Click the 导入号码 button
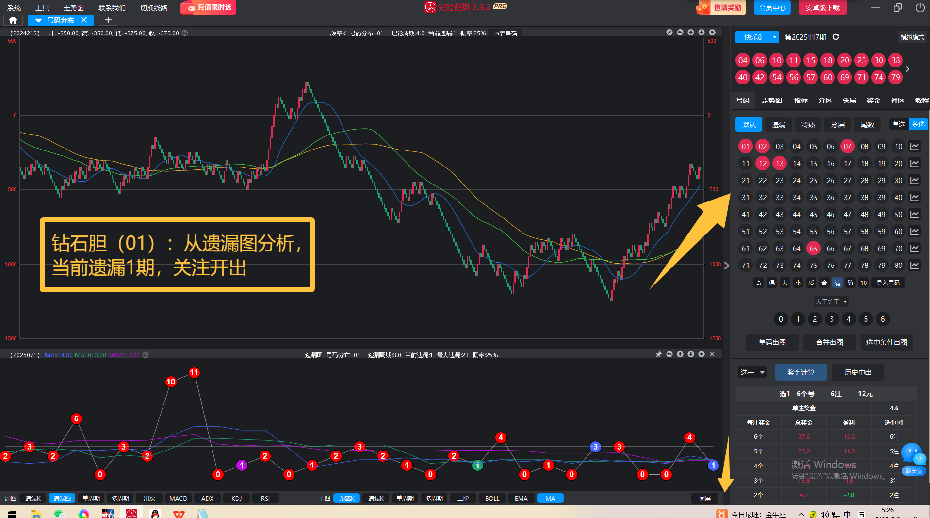 click(x=888, y=283)
